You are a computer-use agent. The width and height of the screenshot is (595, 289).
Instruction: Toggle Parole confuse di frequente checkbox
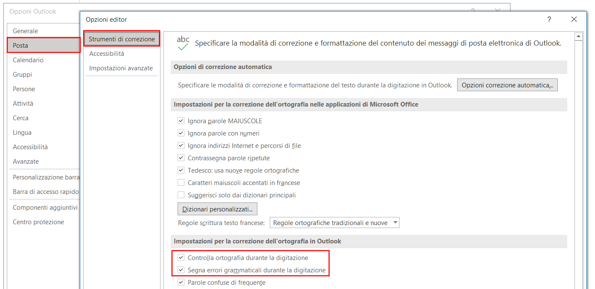[x=181, y=283]
